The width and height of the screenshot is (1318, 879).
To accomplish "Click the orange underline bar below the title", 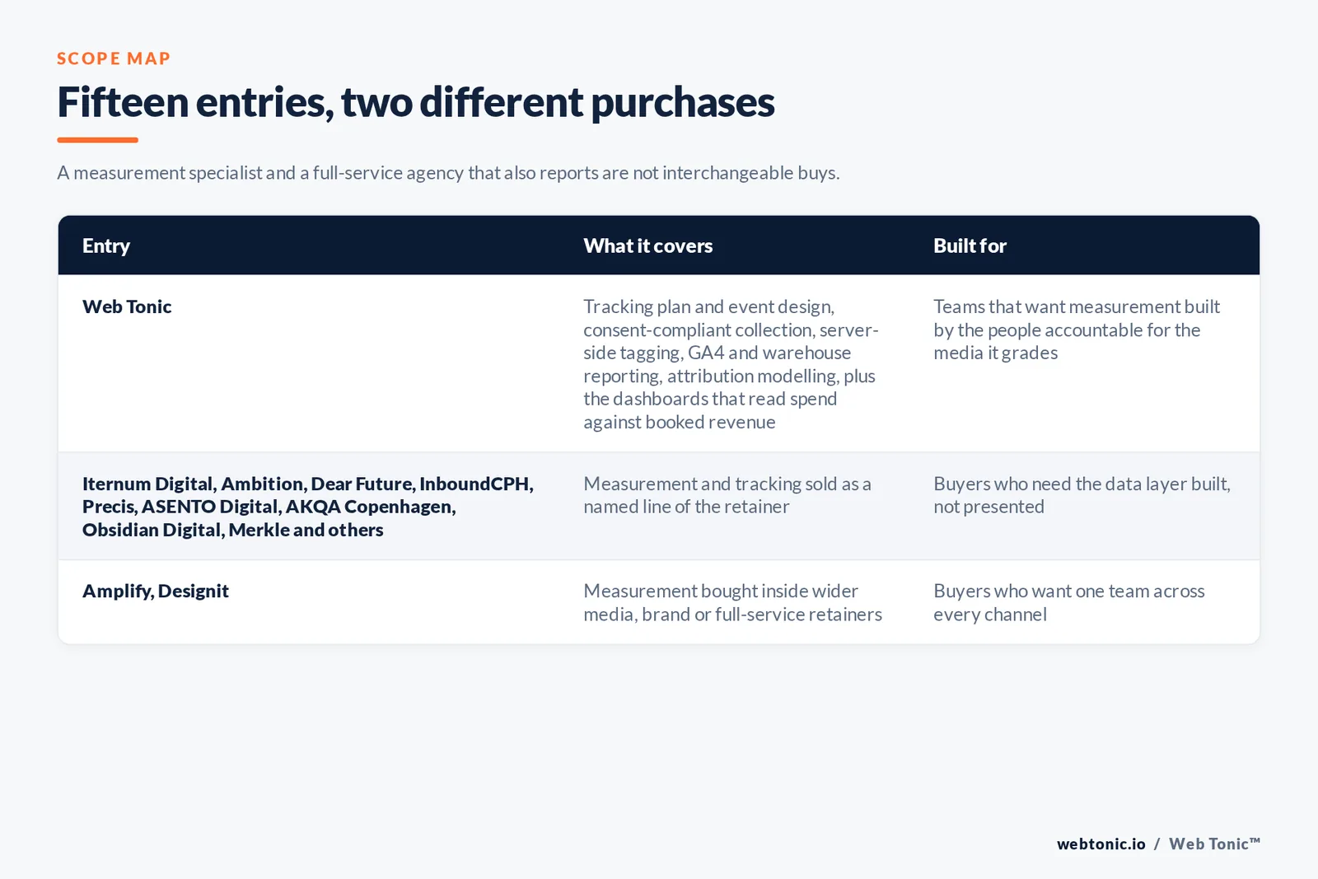I will pyautogui.click(x=97, y=140).
